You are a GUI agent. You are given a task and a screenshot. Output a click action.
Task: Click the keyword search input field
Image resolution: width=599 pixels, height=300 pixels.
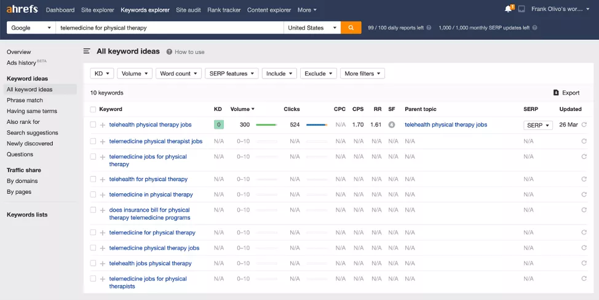coord(169,28)
